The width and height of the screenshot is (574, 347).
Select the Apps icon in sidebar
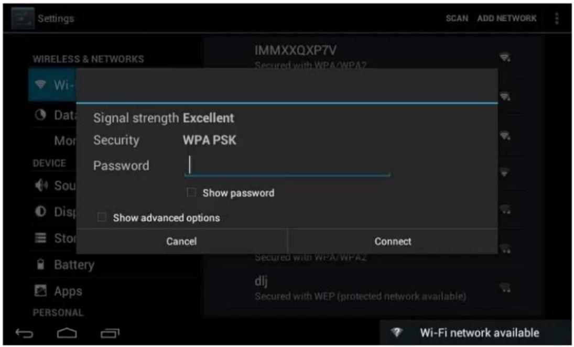coord(40,291)
